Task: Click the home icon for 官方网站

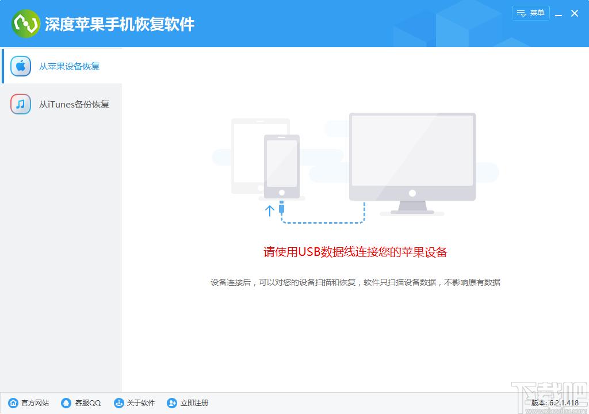Action: pyautogui.click(x=13, y=402)
